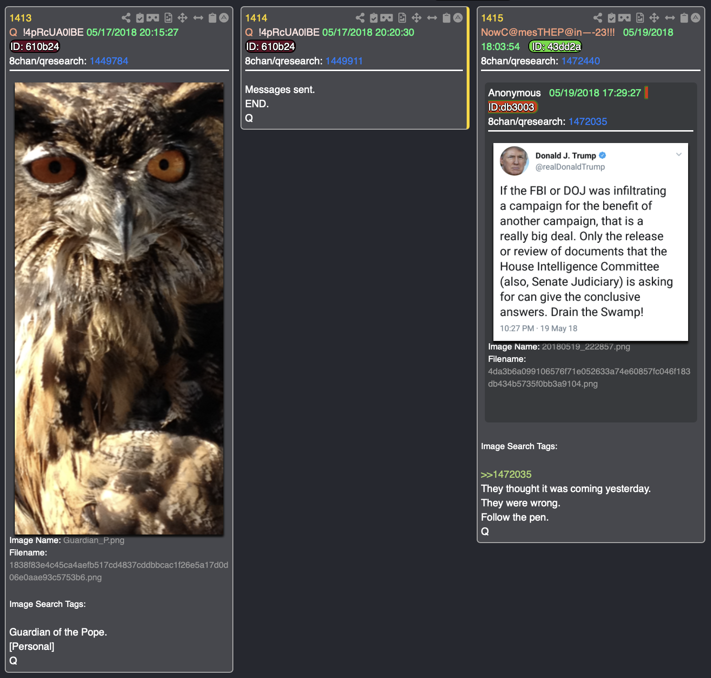
Task: Click 'Image Search Tags:' label under post 1413
Action: point(48,604)
